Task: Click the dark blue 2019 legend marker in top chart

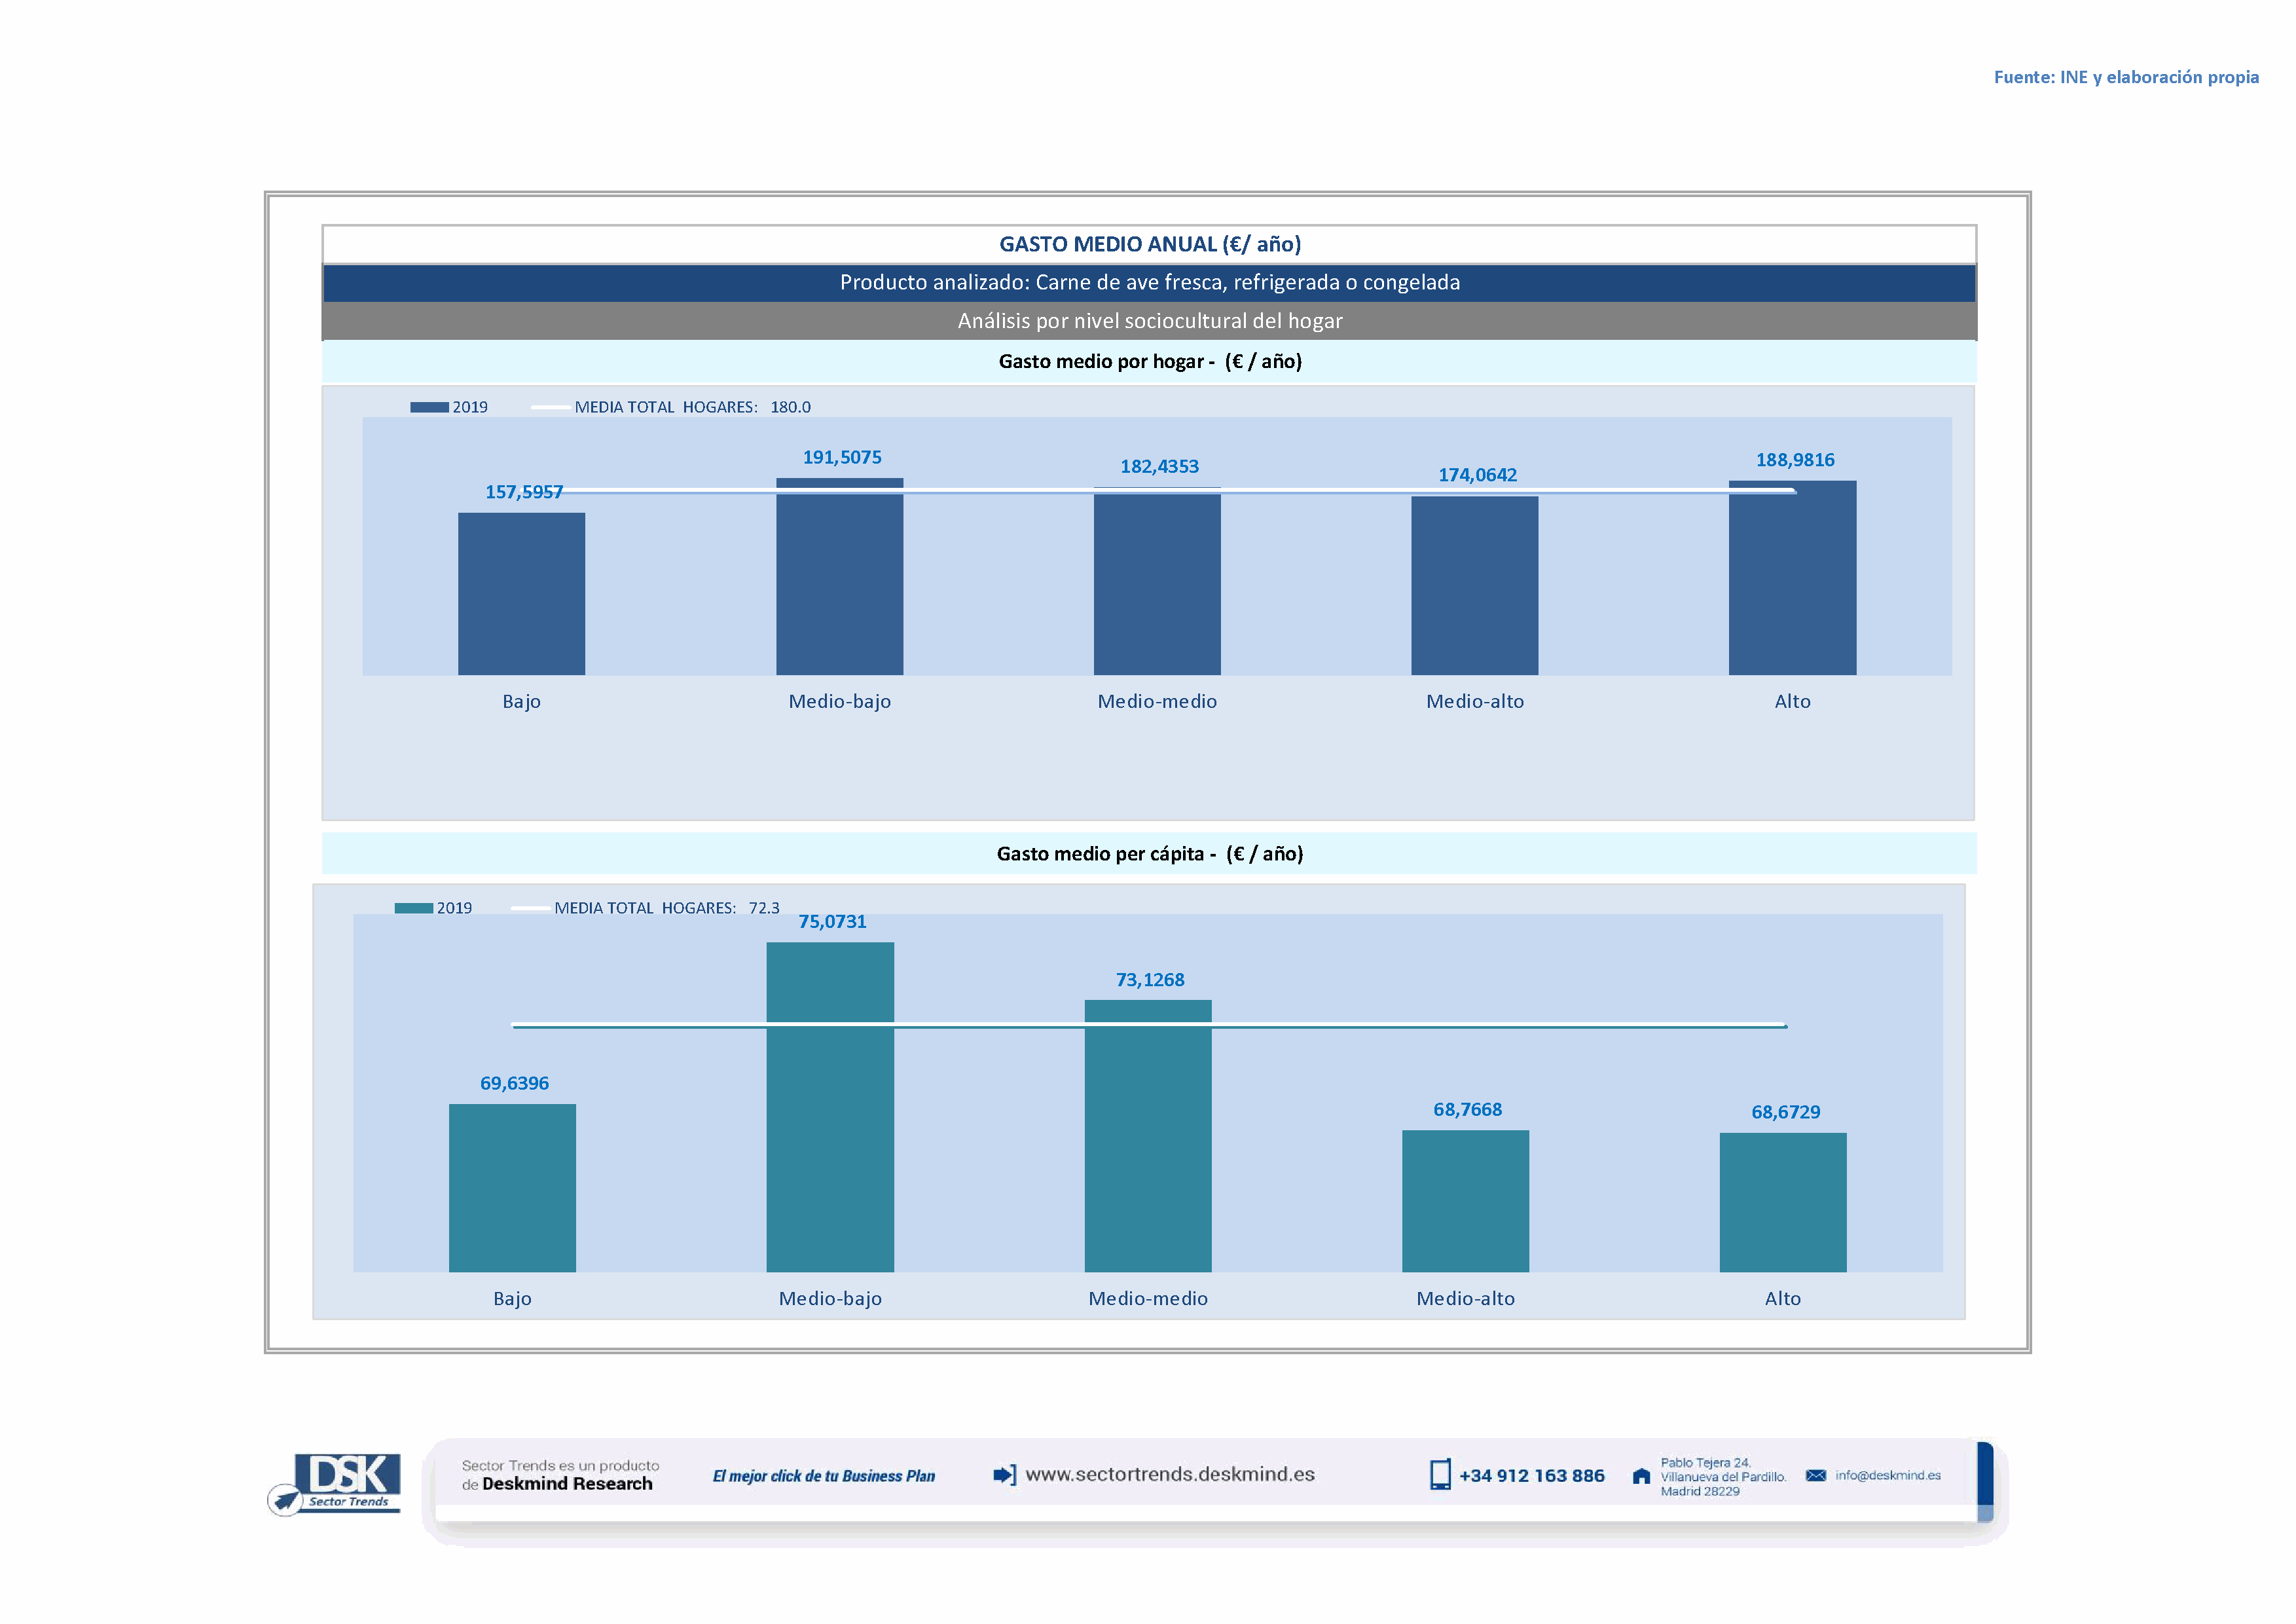Action: tap(429, 407)
